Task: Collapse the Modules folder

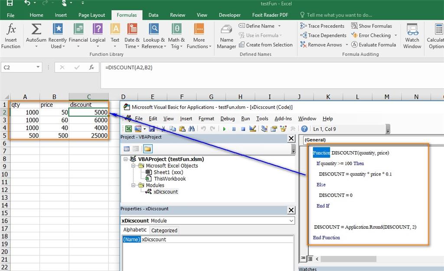Action: (x=133, y=185)
